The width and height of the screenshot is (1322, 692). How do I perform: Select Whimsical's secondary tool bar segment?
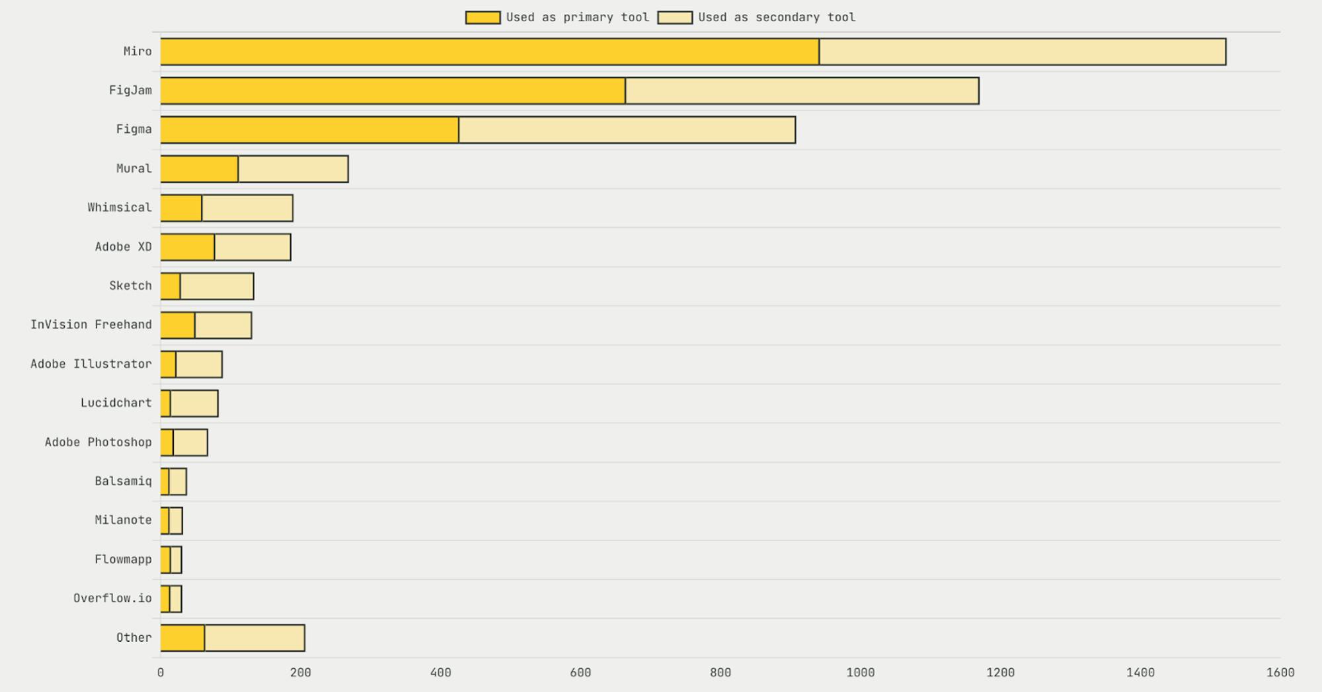coord(247,207)
